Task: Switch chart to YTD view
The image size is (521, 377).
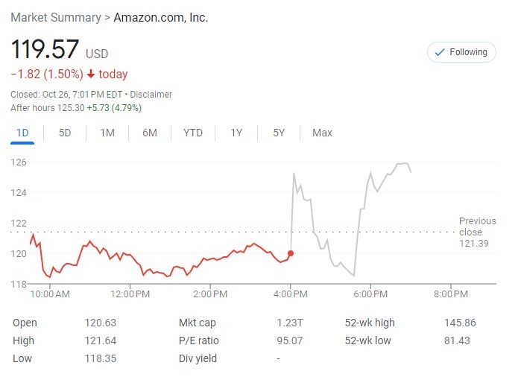Action: coord(193,133)
